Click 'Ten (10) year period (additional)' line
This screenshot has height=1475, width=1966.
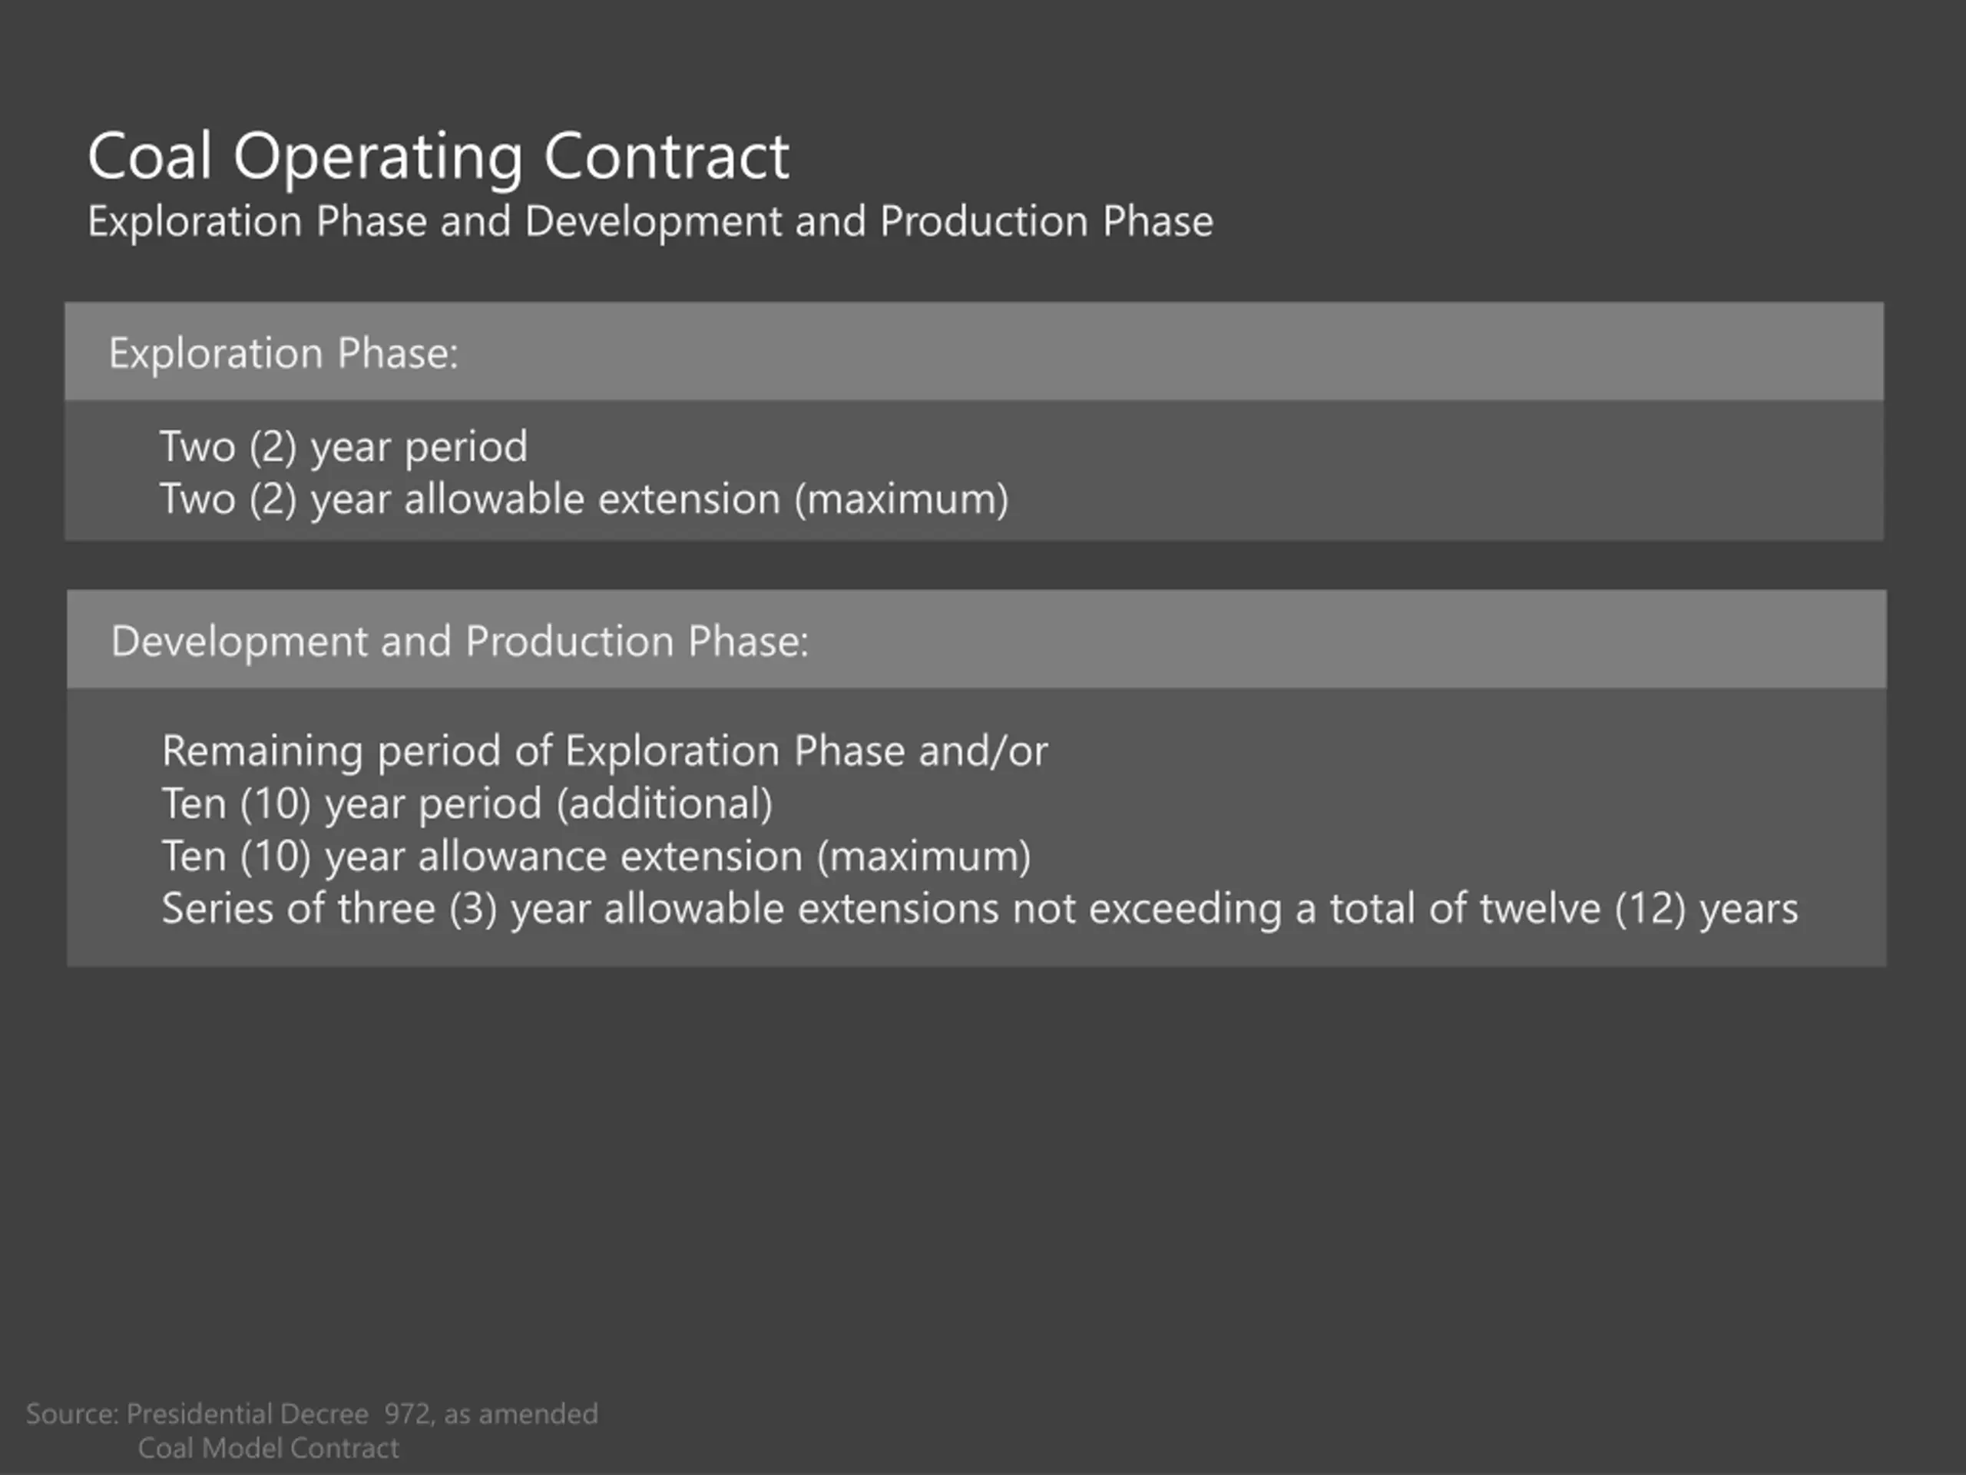click(467, 804)
